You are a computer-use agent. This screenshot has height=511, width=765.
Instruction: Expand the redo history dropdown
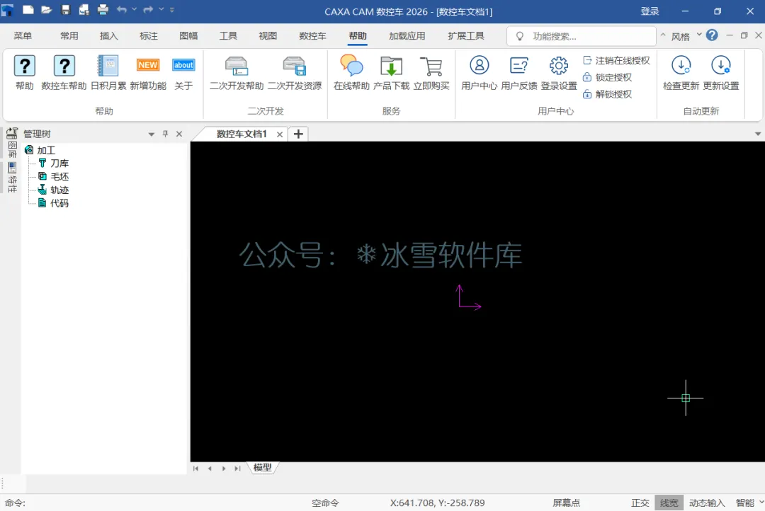[161, 10]
